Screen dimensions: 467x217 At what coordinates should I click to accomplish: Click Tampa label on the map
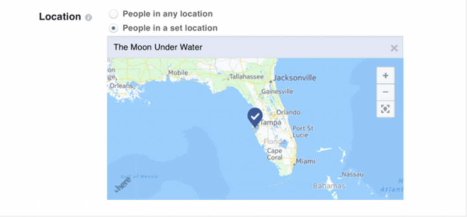pos(270,122)
